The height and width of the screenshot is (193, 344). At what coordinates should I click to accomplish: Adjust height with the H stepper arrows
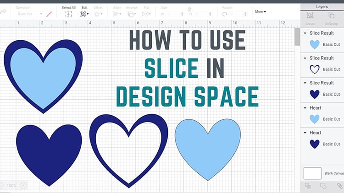tap(210, 14)
